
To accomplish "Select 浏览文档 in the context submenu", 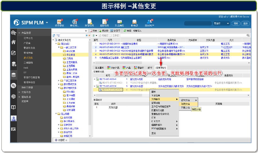I will [185, 104].
